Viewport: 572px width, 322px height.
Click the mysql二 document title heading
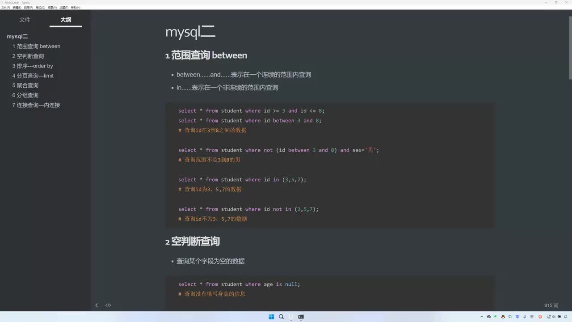coord(190,32)
